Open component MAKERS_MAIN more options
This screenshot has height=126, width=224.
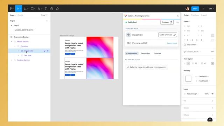click(x=212, y=52)
